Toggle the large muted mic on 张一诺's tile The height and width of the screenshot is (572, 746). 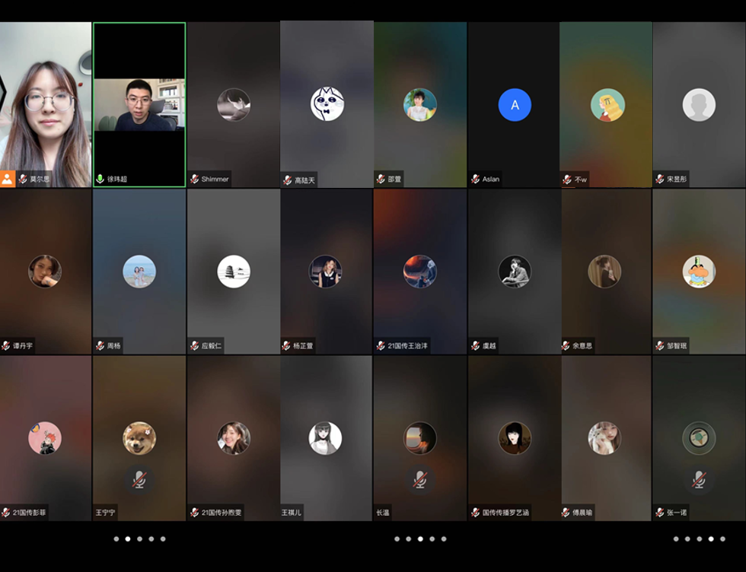tap(699, 479)
